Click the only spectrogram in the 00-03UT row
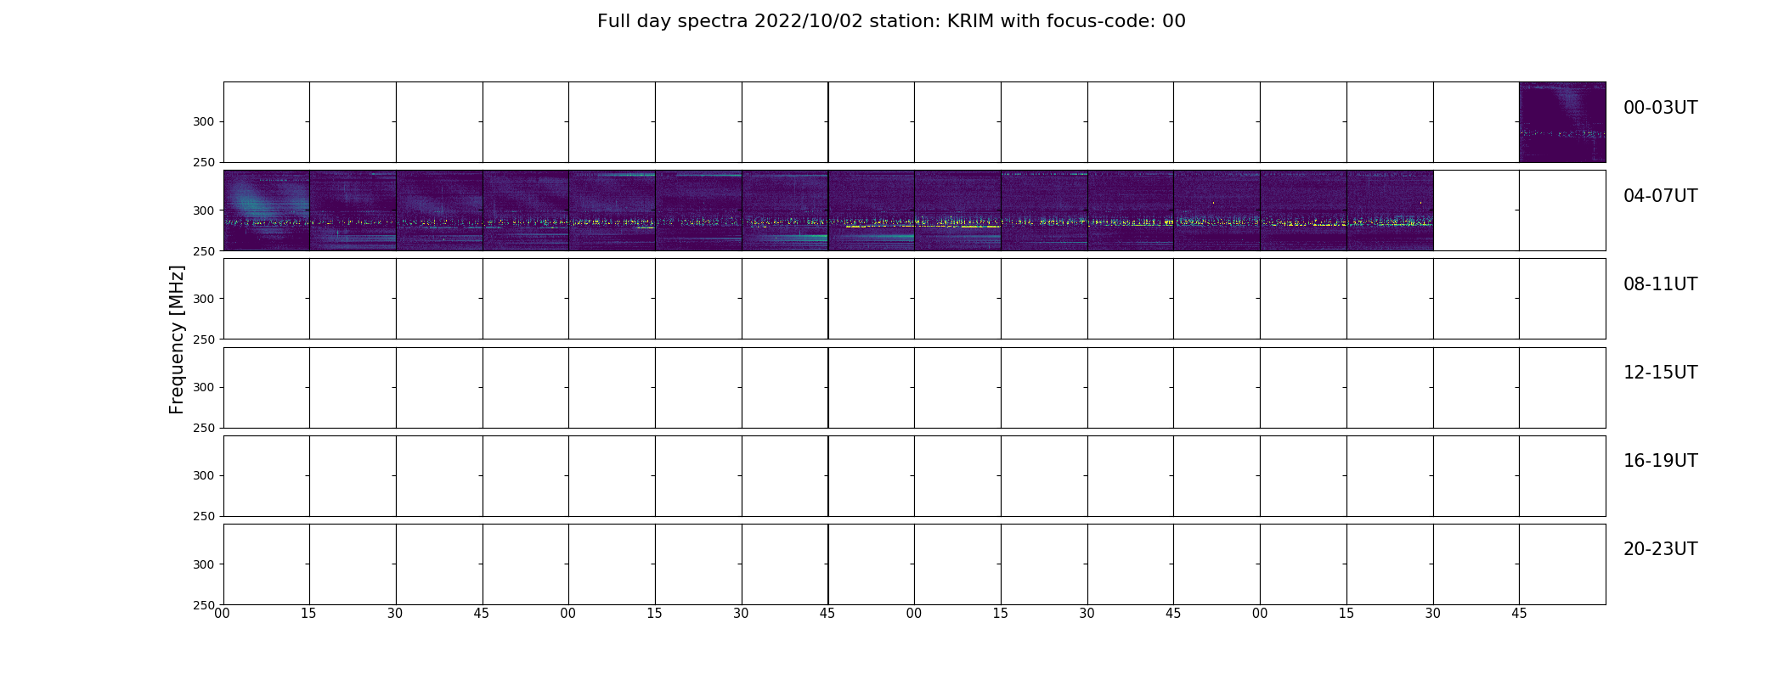Image resolution: width=1784 pixels, height=679 pixels. tap(1562, 122)
